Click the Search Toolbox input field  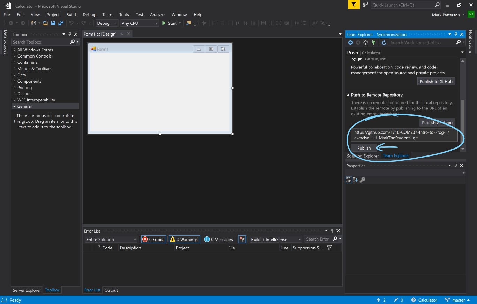(40, 42)
